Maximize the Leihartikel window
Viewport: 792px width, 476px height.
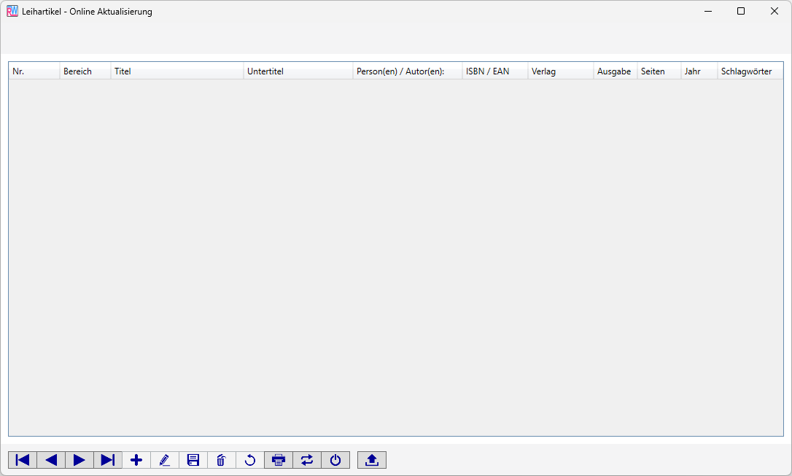pyautogui.click(x=741, y=11)
